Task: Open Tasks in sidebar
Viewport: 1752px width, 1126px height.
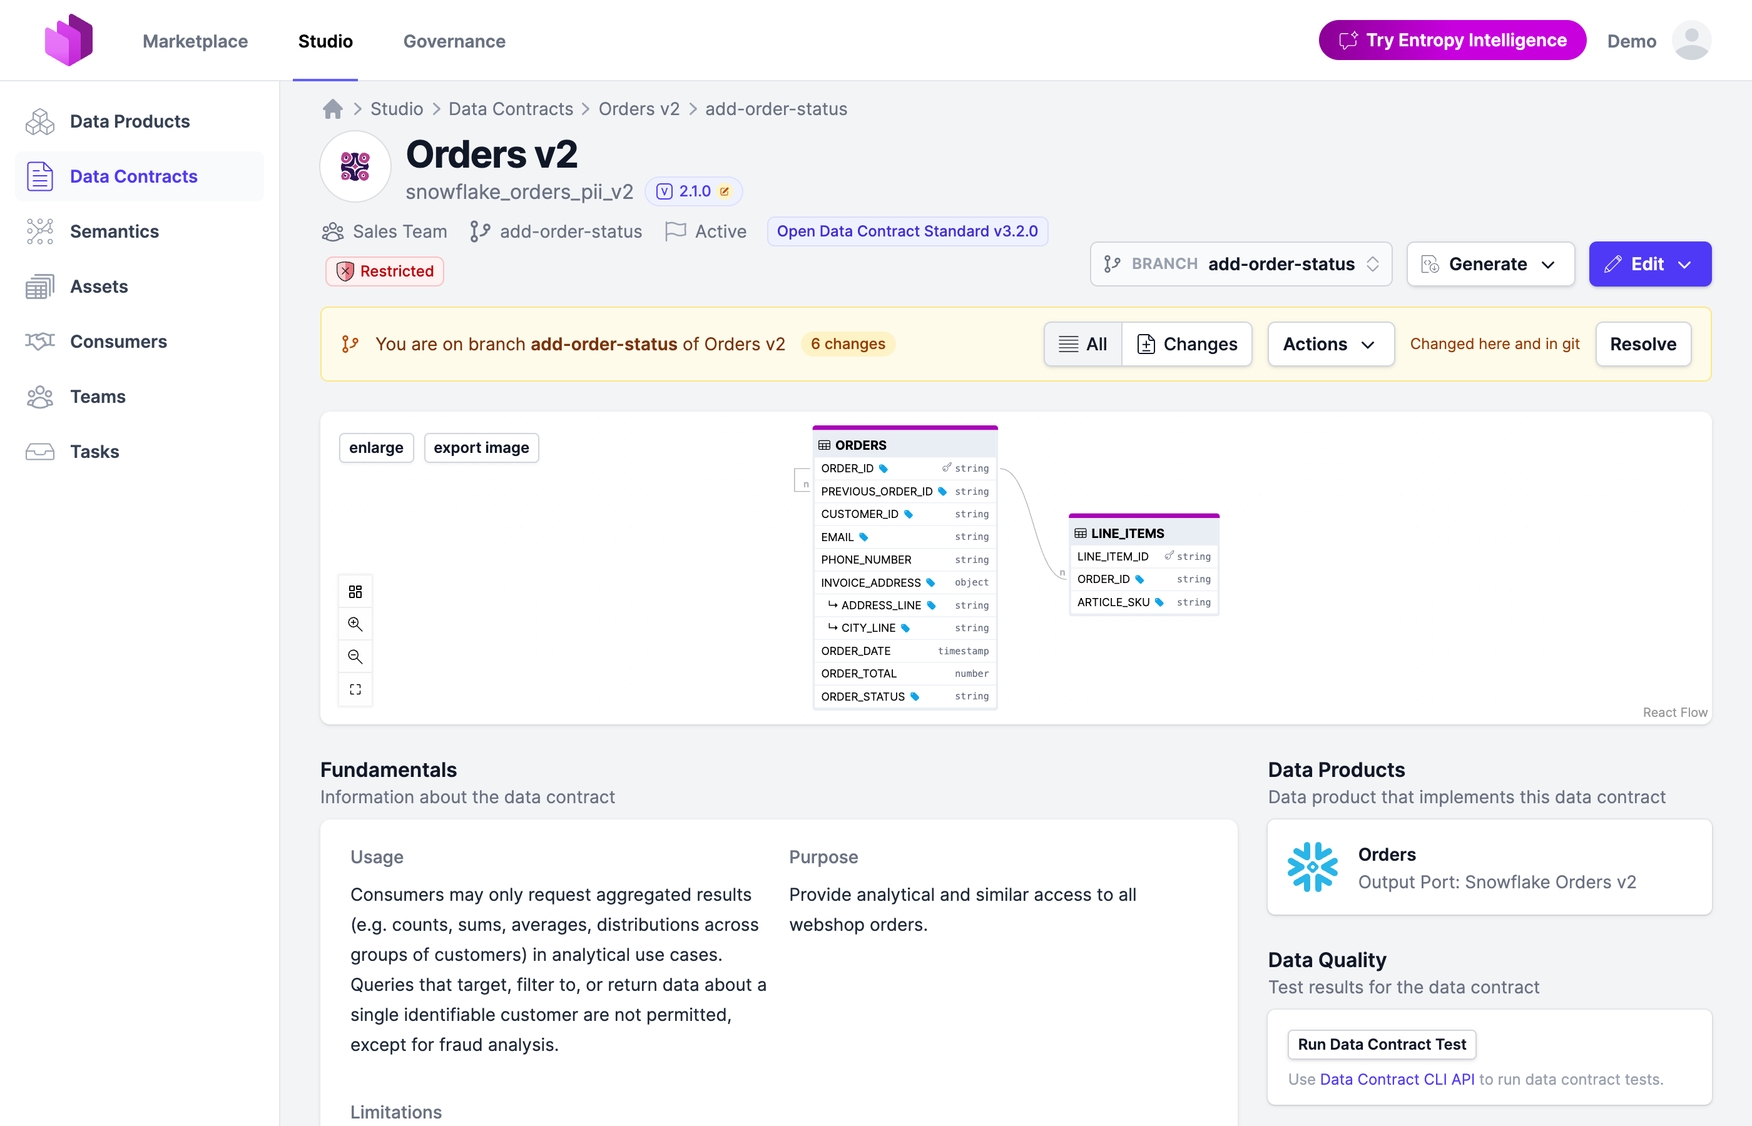Action: coord(139,451)
